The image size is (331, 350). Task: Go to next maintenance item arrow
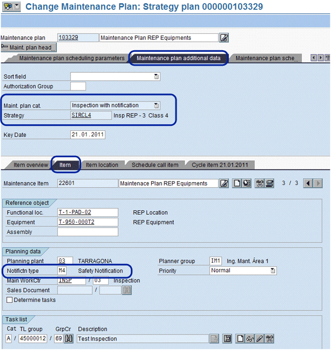(318, 183)
